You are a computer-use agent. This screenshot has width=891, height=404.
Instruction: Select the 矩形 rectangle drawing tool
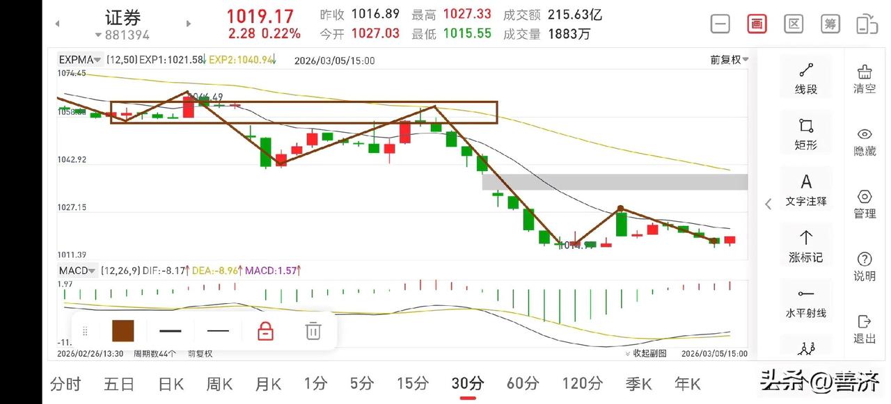[806, 133]
